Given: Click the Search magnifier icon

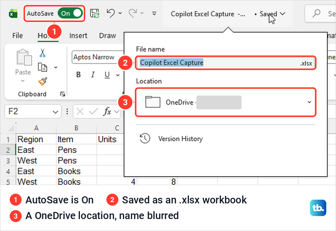Looking at the screenshot, I should 316,13.
